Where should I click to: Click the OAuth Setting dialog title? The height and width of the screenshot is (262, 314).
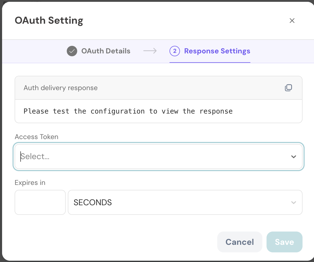tap(49, 21)
